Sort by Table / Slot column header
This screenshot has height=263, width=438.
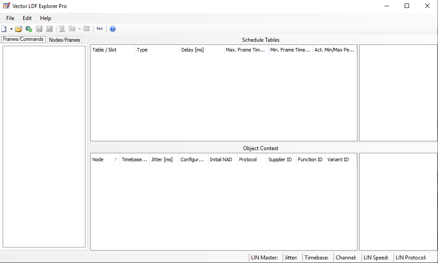113,50
